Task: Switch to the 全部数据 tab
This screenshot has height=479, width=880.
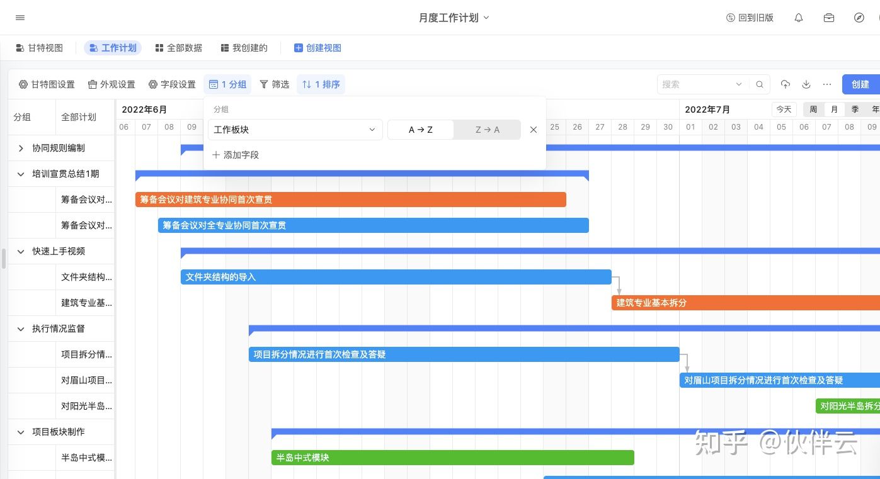Action: pos(178,48)
